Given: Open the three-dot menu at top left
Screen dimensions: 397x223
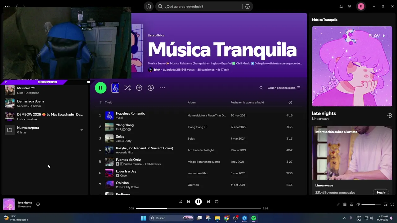Looking at the screenshot, I should coord(7,6).
